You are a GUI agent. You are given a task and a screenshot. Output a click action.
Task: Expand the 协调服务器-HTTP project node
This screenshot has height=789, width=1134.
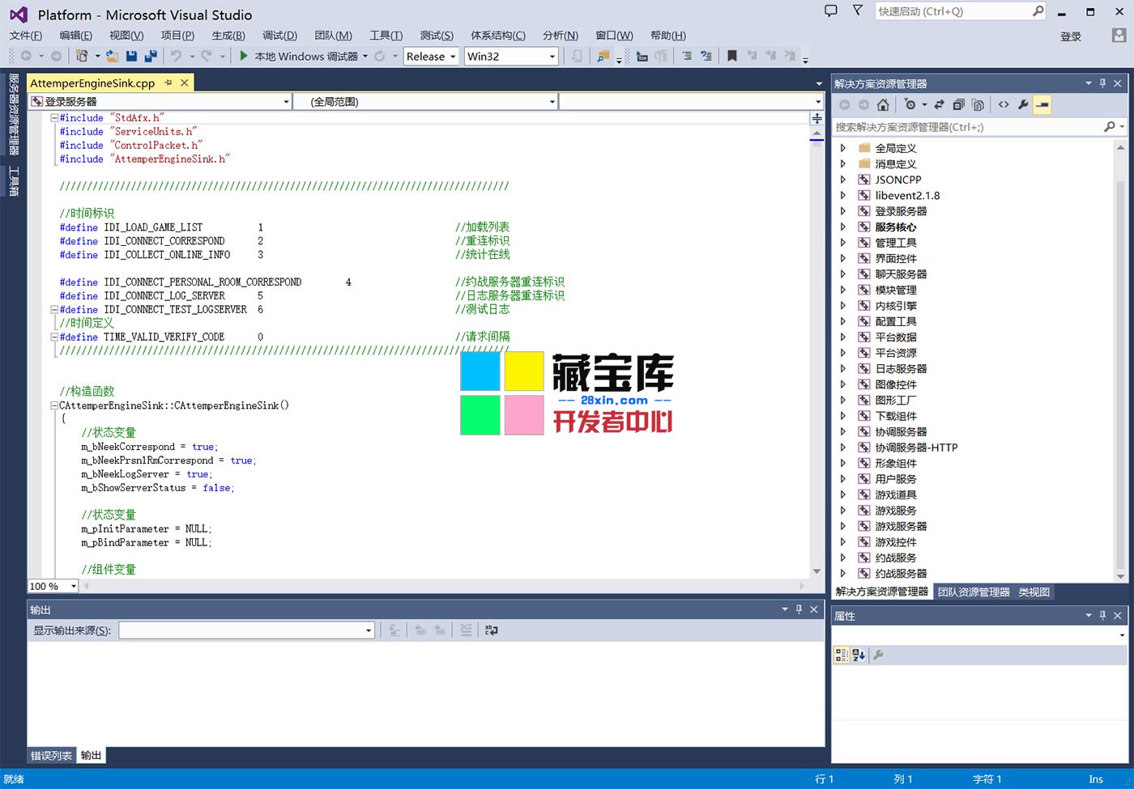click(x=842, y=448)
